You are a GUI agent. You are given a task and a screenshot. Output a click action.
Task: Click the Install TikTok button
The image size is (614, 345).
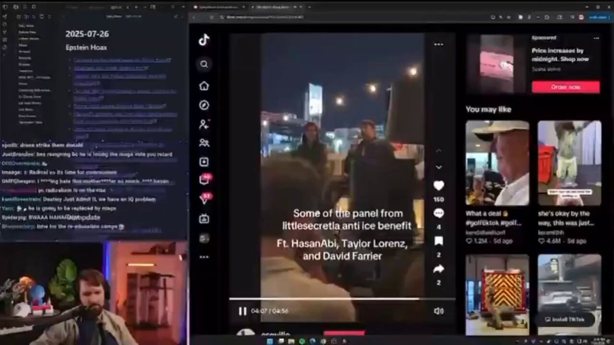565,319
